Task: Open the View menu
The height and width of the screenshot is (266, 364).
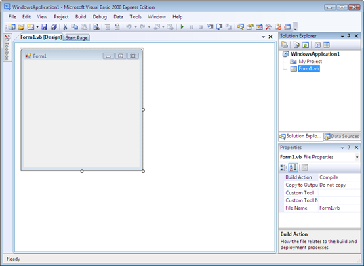Action: 42,17
